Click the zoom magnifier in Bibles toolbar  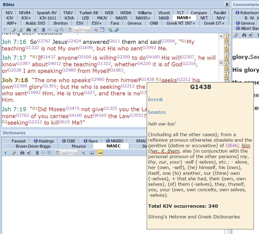pos(96,30)
